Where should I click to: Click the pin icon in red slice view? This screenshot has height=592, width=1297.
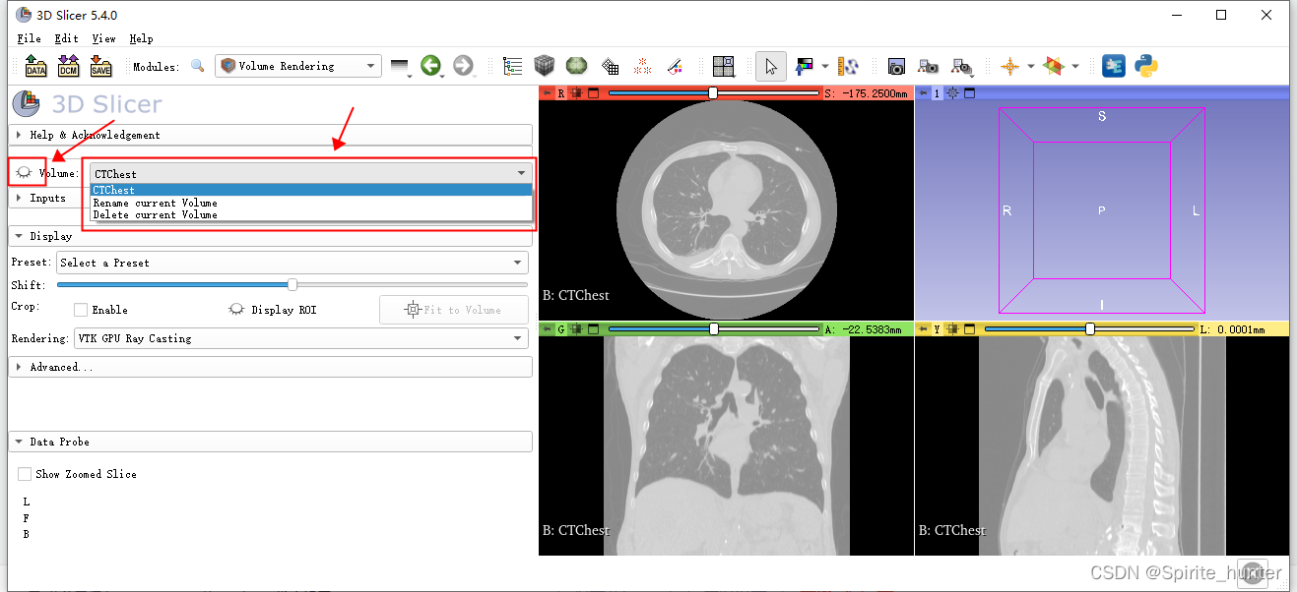pyautogui.click(x=547, y=93)
